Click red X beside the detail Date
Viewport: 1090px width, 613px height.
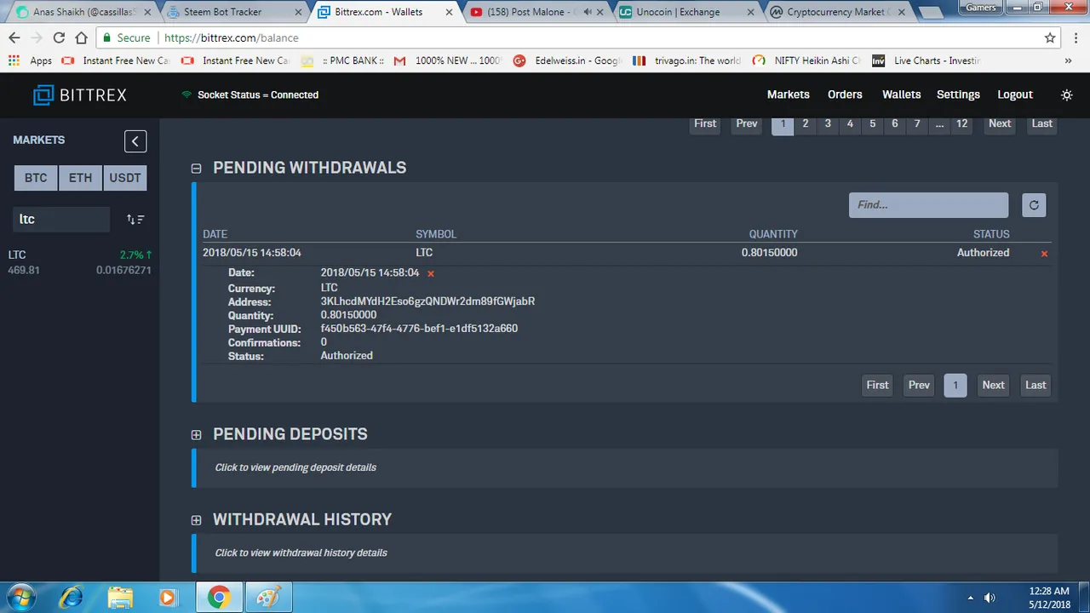click(431, 273)
